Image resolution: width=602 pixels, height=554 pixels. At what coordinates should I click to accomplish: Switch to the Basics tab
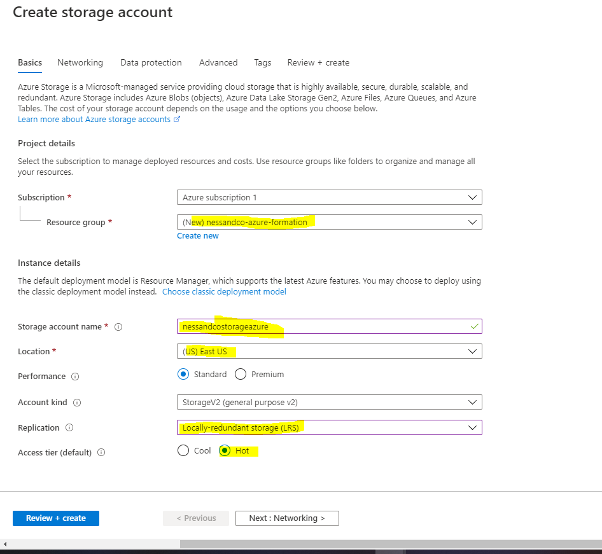pos(30,62)
